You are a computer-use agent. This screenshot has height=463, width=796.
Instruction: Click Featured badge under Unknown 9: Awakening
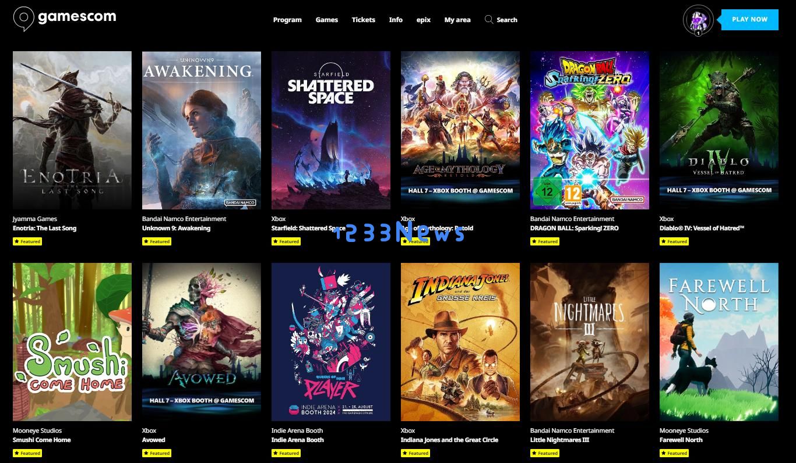coord(157,241)
